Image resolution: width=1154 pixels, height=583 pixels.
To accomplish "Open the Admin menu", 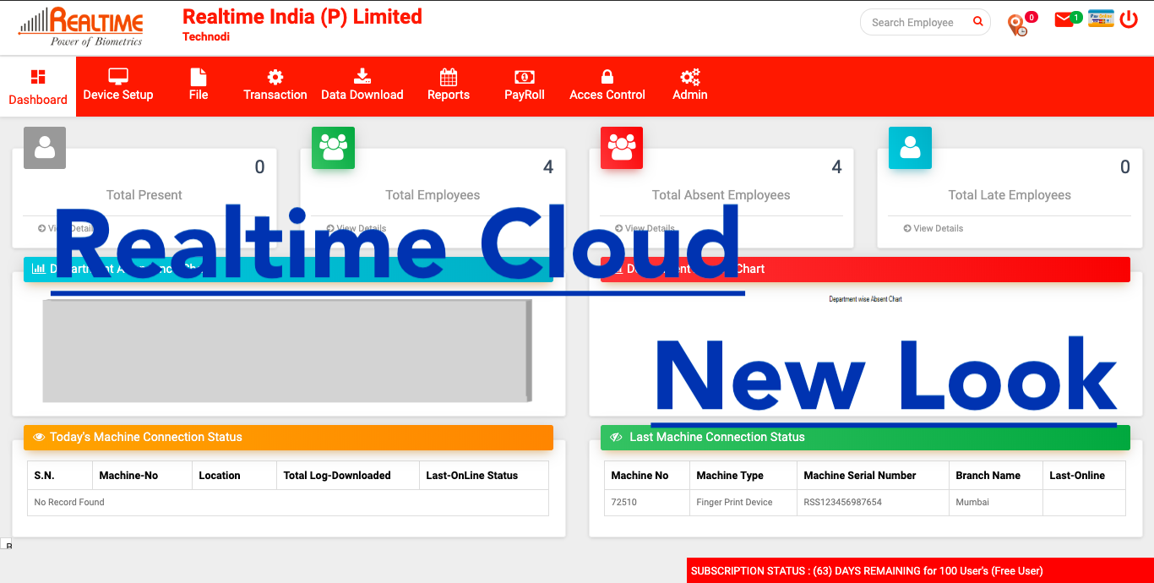I will 689,85.
